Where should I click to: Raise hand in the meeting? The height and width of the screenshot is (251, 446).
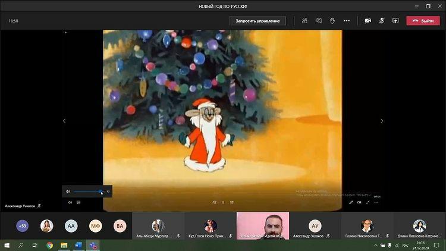(332, 21)
